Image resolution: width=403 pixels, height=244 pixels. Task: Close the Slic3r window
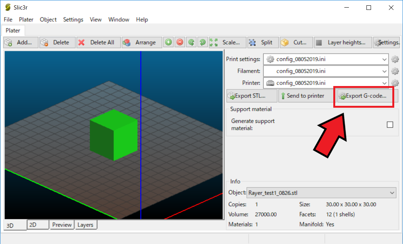[x=391, y=8]
